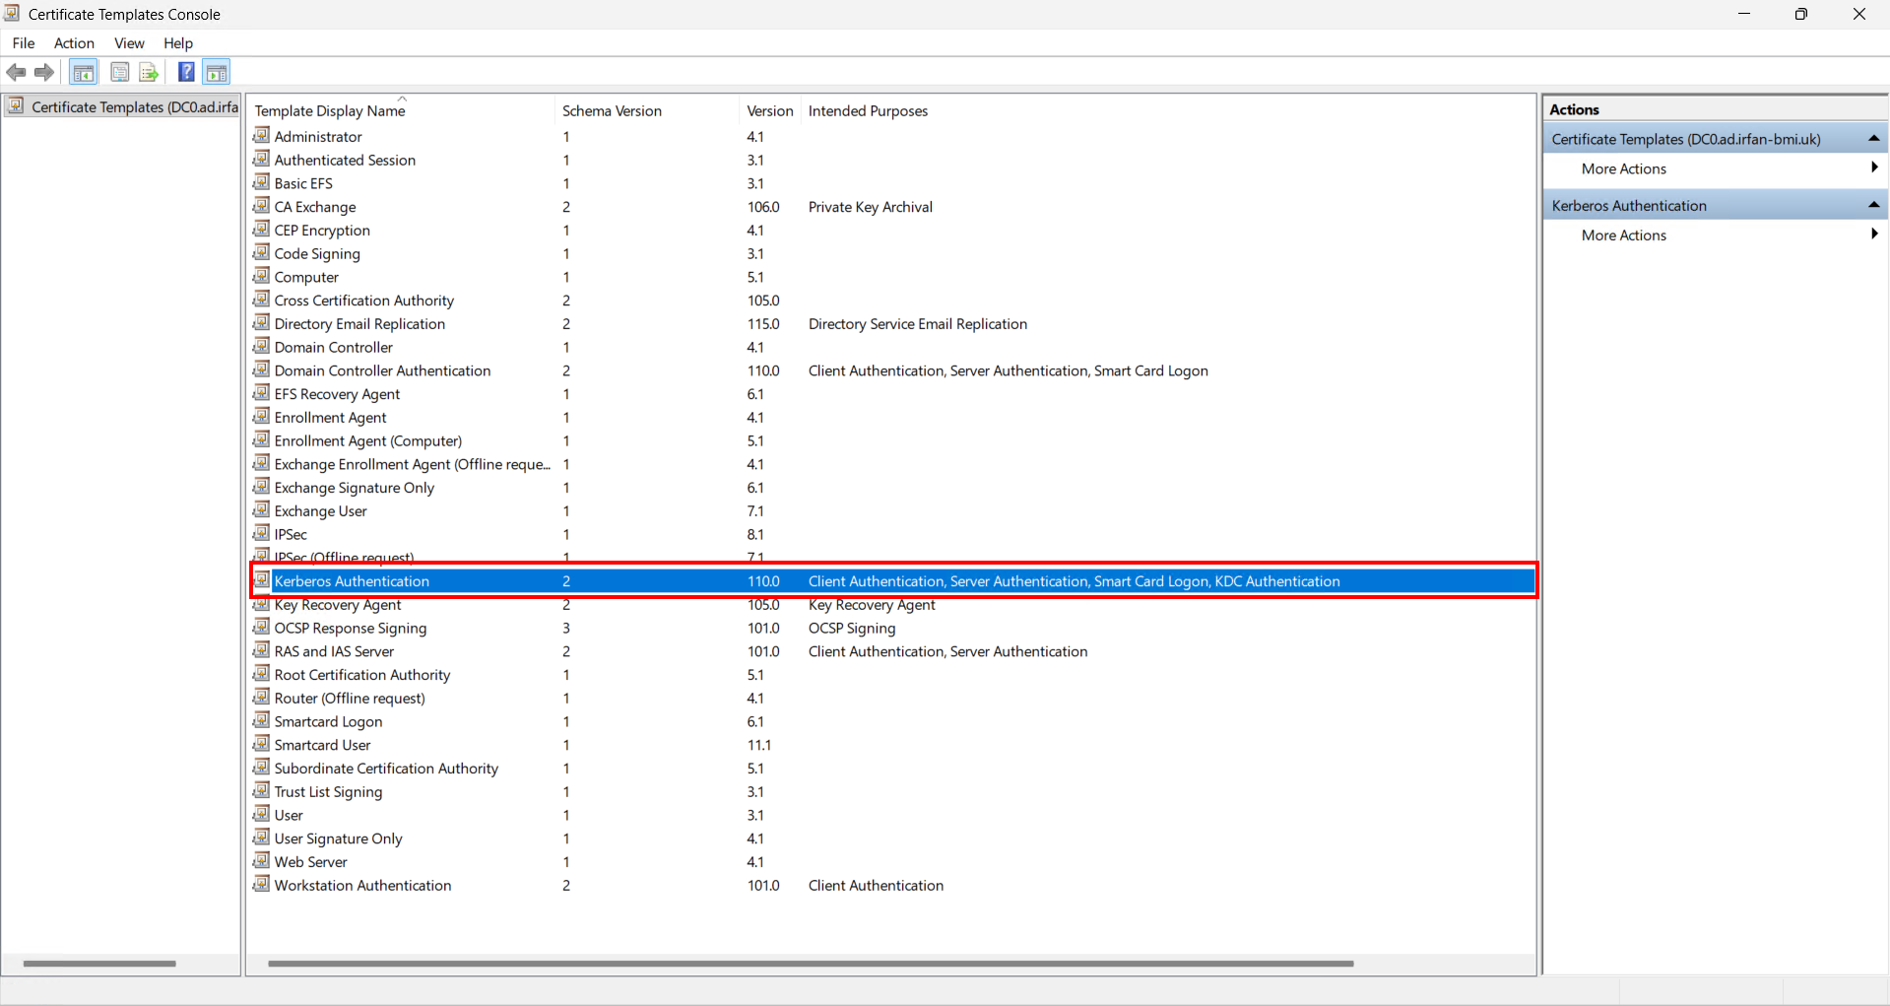Open the View menu
The width and height of the screenshot is (1890, 1006).
(129, 43)
